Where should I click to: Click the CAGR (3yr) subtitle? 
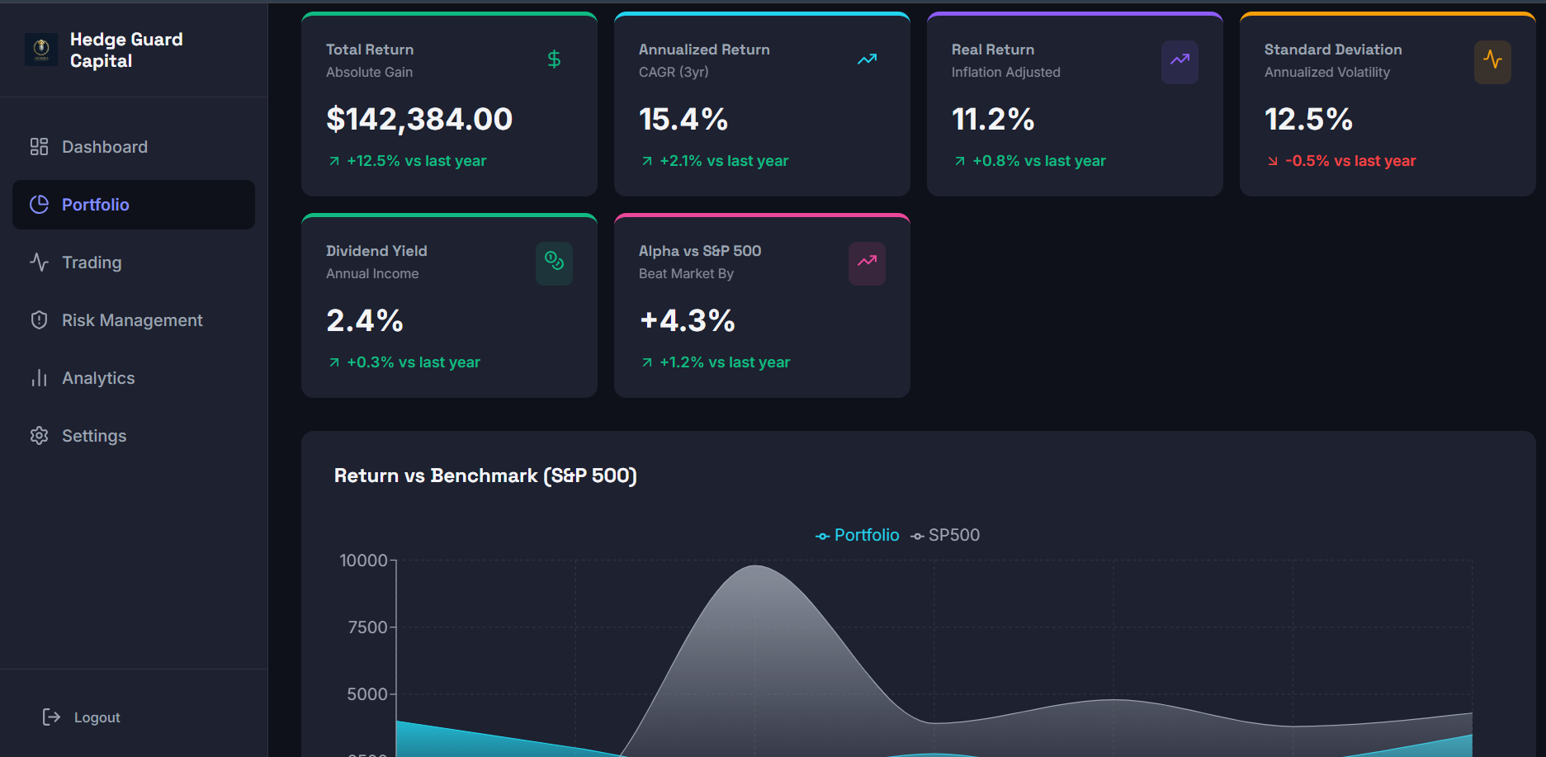pos(674,72)
